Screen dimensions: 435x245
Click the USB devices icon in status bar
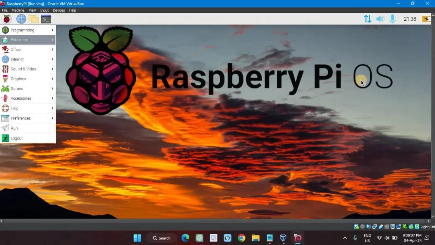(381, 226)
